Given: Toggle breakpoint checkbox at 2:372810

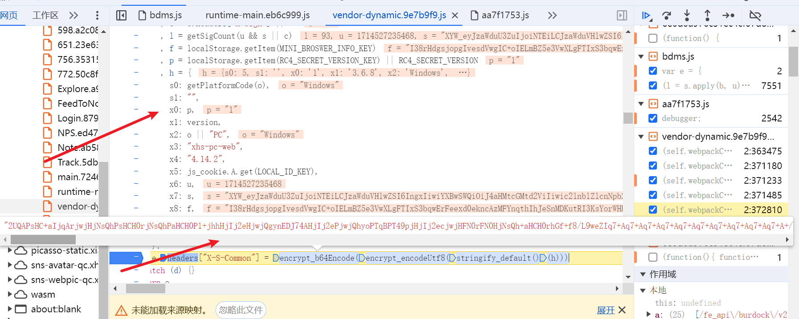Looking at the screenshot, I should (x=653, y=210).
